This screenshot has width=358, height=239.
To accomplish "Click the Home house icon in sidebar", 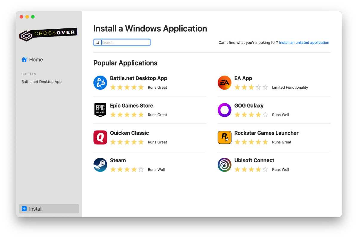I will (x=24, y=59).
